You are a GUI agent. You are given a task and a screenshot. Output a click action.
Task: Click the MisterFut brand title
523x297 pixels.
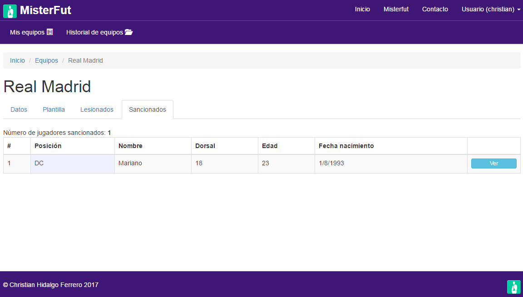pos(45,10)
